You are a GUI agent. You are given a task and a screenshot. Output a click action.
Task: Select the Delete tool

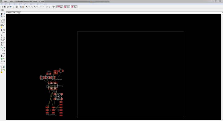(2, 30)
